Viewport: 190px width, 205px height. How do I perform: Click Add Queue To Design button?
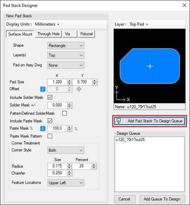(x=162, y=199)
